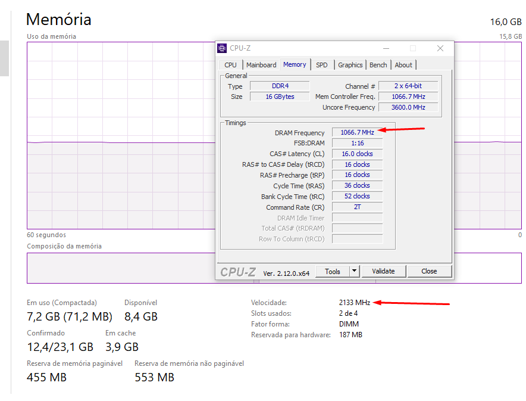
Task: Click the RAS# Precharge 16 clocks value
Action: 357,175
